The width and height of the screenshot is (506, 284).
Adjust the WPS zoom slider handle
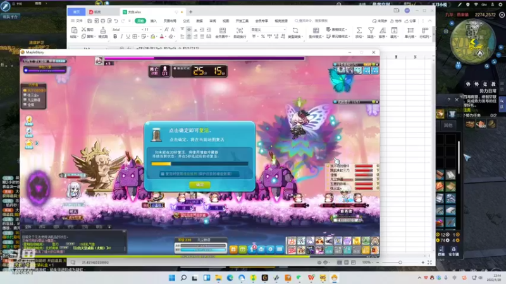(x=400, y=263)
